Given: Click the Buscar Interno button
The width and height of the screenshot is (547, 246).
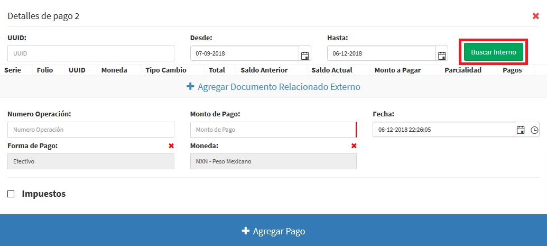Looking at the screenshot, I should 493,52.
